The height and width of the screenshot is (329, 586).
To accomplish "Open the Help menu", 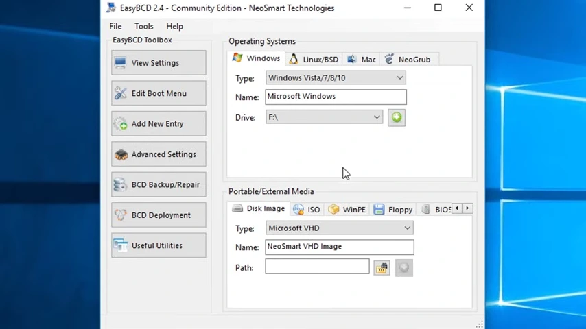I will coord(174,27).
